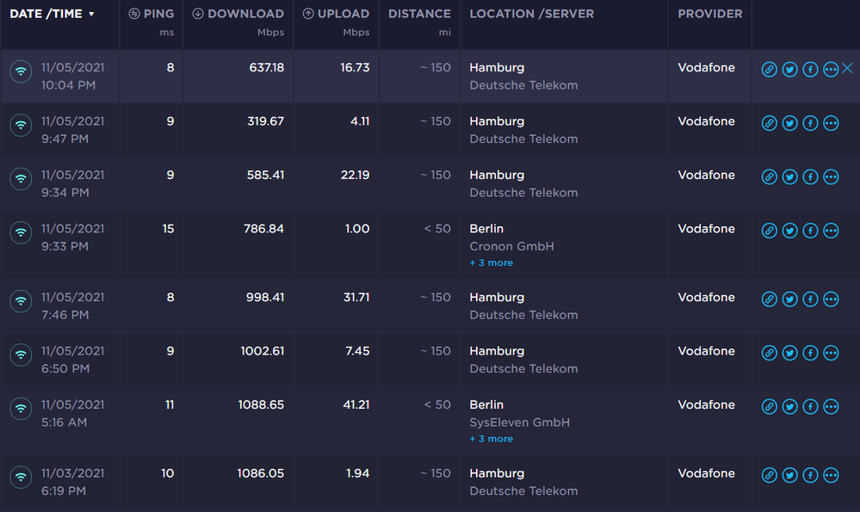This screenshot has height=512, width=860.
Task: Click the 585.41 download cell
Action: point(265,175)
